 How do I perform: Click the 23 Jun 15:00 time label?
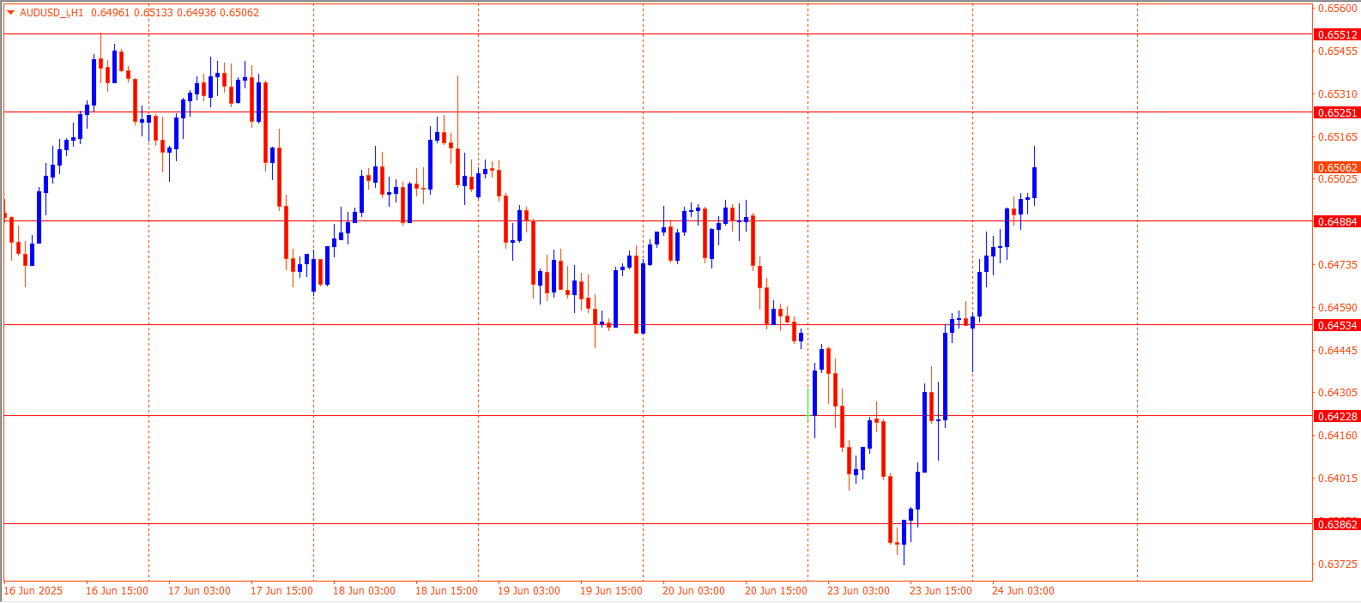coord(941,591)
